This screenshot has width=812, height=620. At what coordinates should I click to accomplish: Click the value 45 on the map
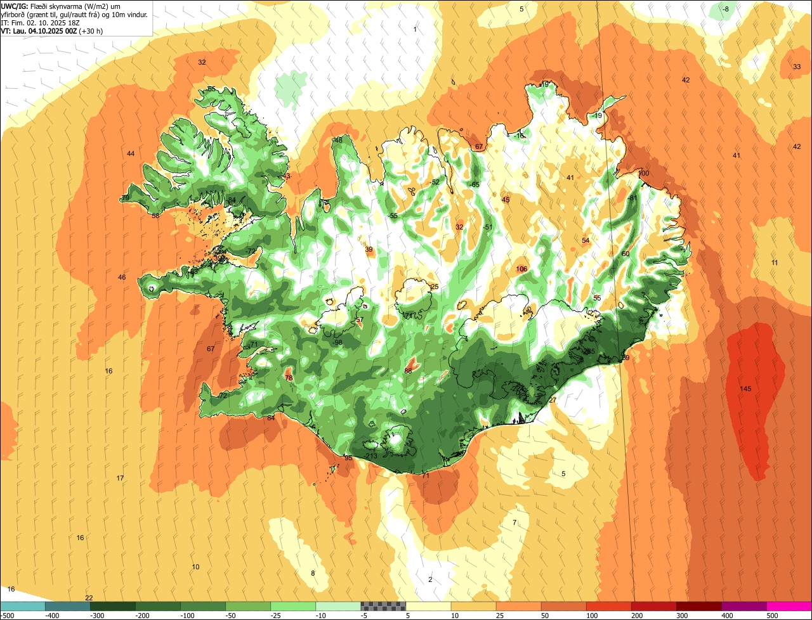[506, 200]
